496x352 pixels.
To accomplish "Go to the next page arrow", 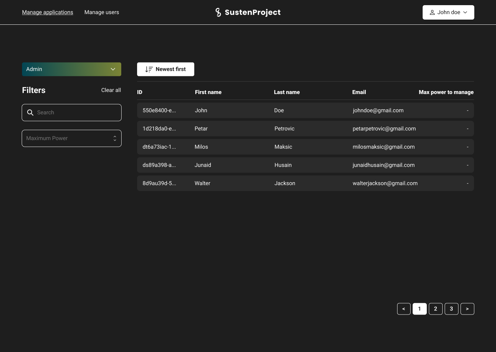I will coord(467,309).
